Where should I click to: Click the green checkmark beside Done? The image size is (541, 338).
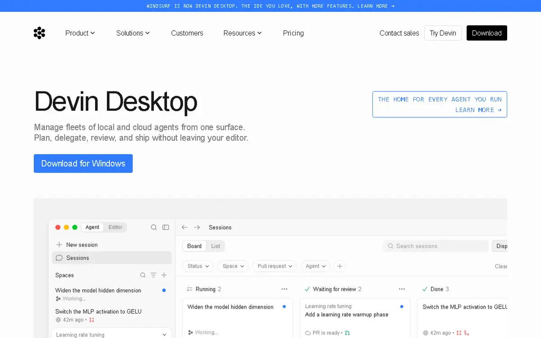[x=425, y=289]
